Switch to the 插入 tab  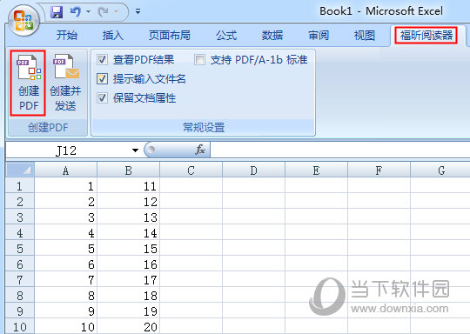112,36
